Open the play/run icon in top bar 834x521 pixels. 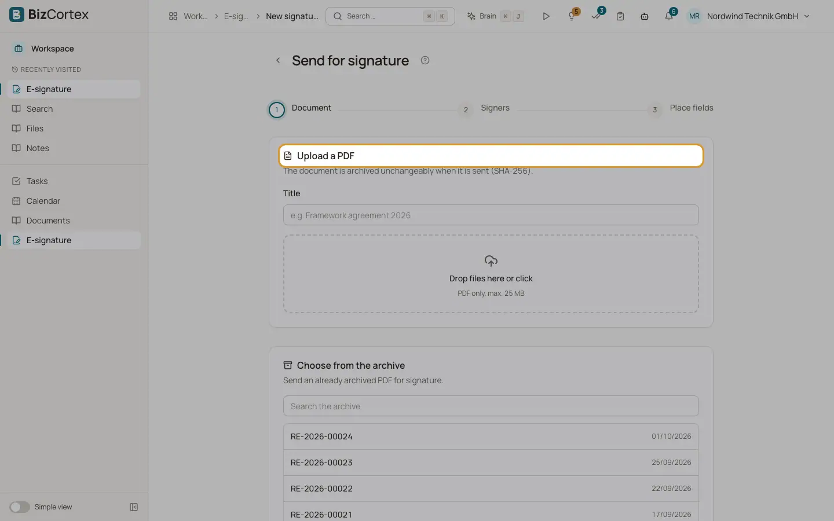pyautogui.click(x=546, y=16)
